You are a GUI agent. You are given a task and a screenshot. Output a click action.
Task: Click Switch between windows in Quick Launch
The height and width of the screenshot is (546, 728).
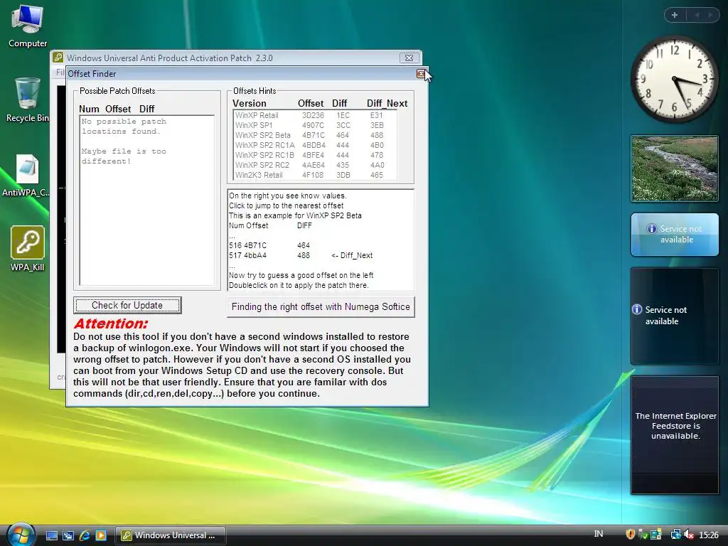[x=68, y=535]
